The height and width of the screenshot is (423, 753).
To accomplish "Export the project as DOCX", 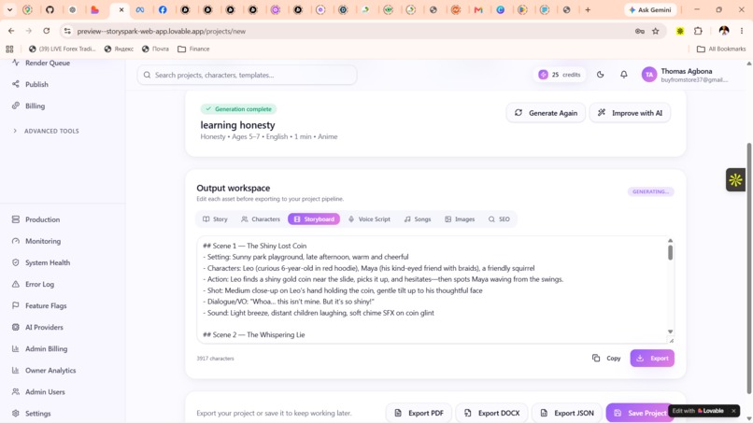I will coord(491,413).
